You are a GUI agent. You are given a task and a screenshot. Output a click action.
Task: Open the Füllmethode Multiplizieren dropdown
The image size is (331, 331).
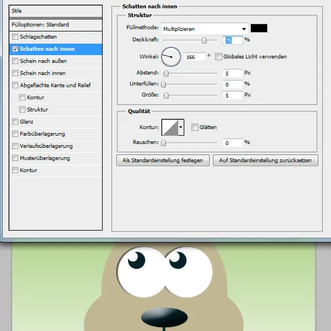pos(205,29)
